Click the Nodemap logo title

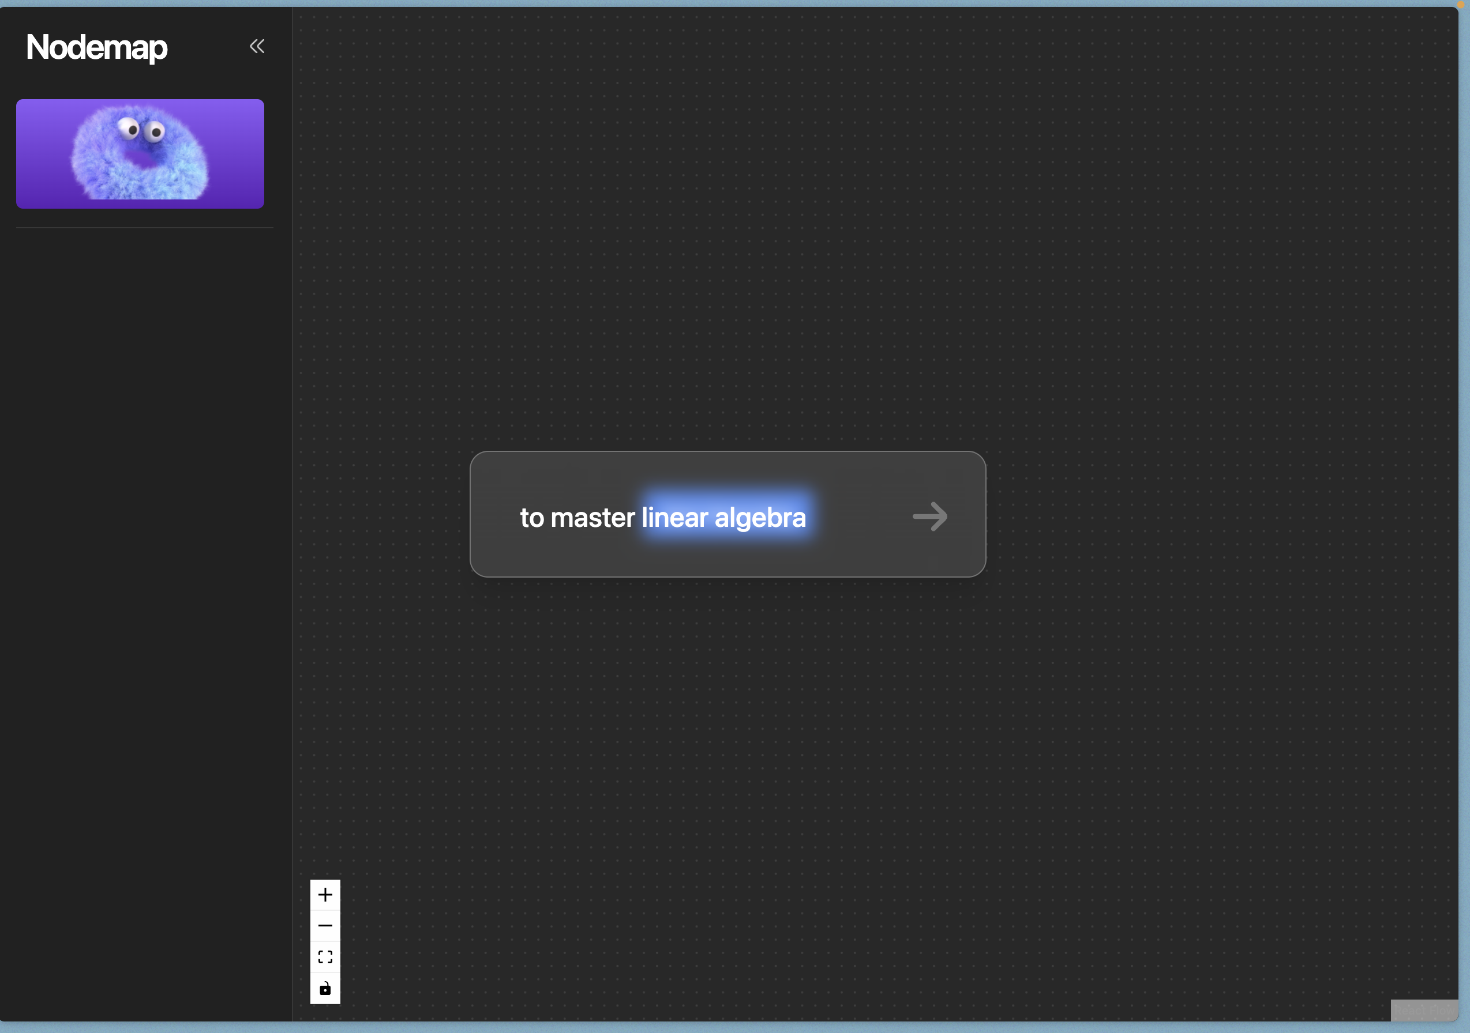pyautogui.click(x=97, y=47)
